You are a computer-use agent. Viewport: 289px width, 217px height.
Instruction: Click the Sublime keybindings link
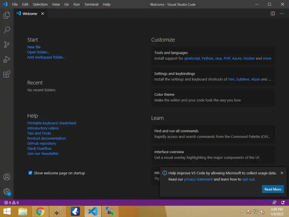[242, 79]
